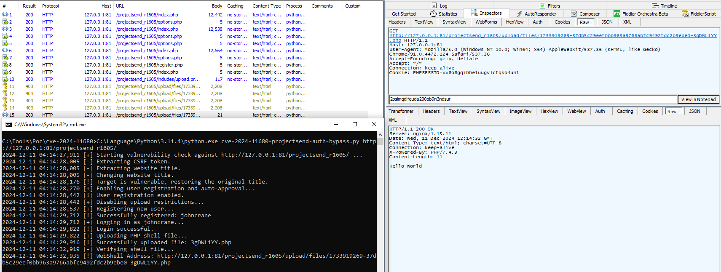
Task: Click 'Successfully registered: johncrane' in cmd output
Action: 154,215
